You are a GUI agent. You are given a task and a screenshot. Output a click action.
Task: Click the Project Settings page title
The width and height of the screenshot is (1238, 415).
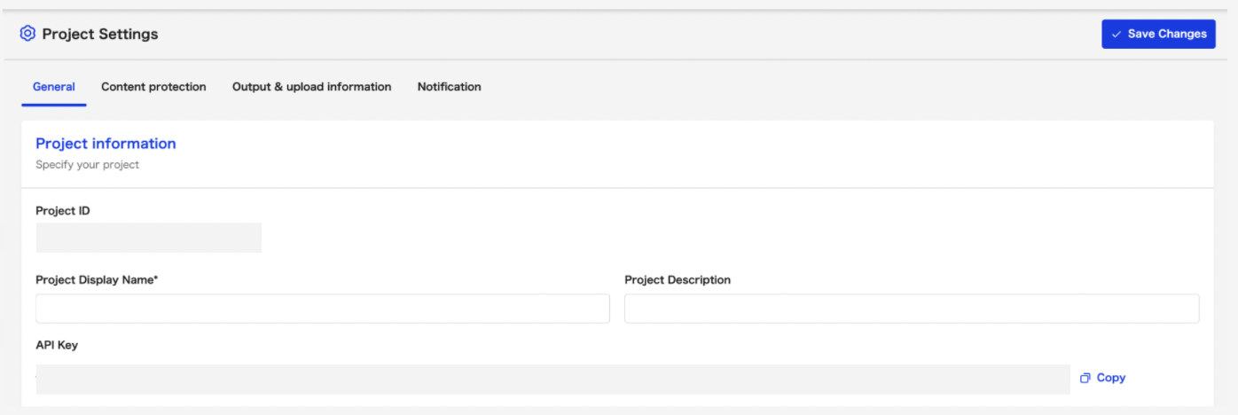100,35
